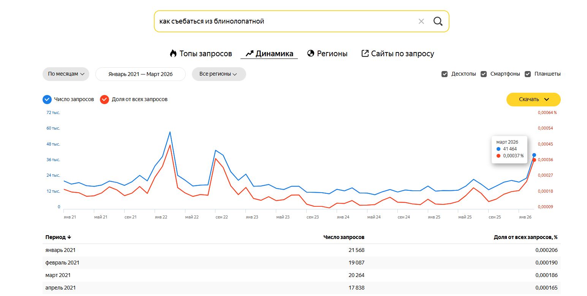This screenshot has width=587, height=296.
Task: Disable the Планшеты checkbox
Action: (x=528, y=74)
